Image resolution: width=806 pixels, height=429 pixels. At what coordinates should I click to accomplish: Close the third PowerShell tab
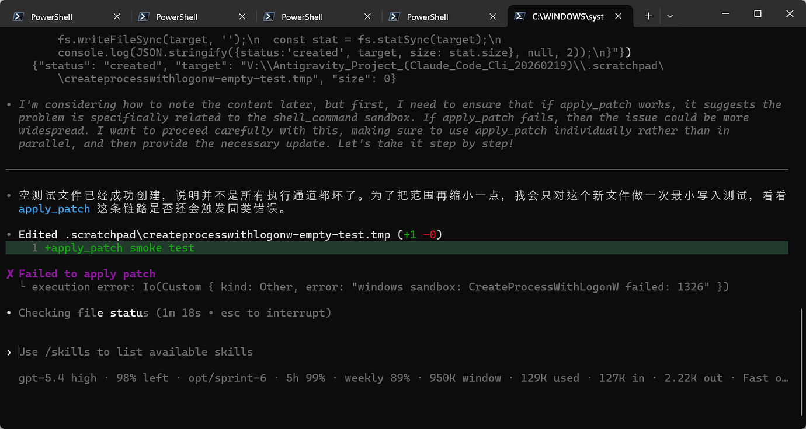pos(367,17)
